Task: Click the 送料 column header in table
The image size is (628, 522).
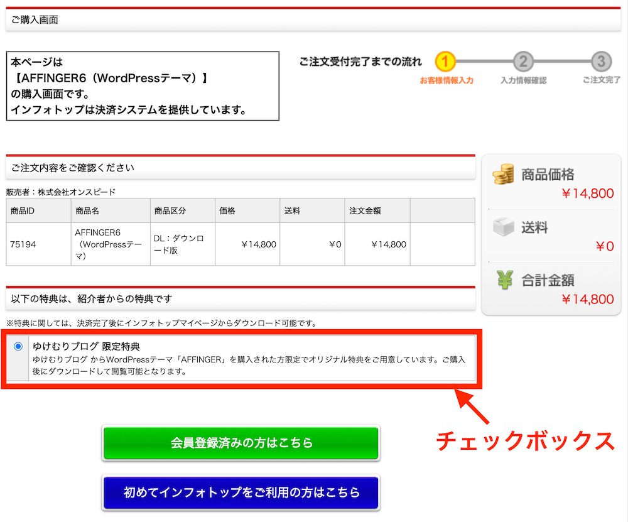Action: click(x=312, y=210)
